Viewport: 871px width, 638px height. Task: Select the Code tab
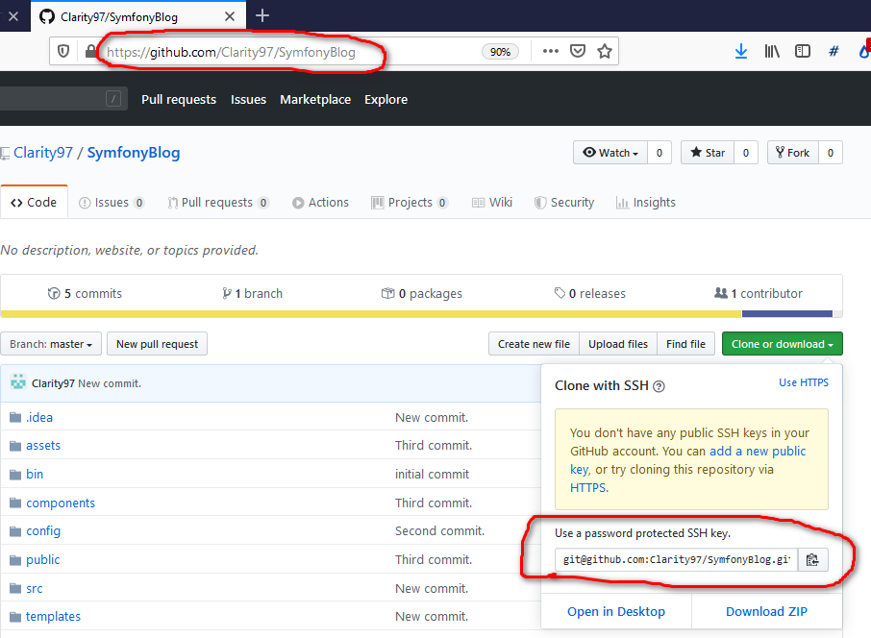tap(34, 203)
